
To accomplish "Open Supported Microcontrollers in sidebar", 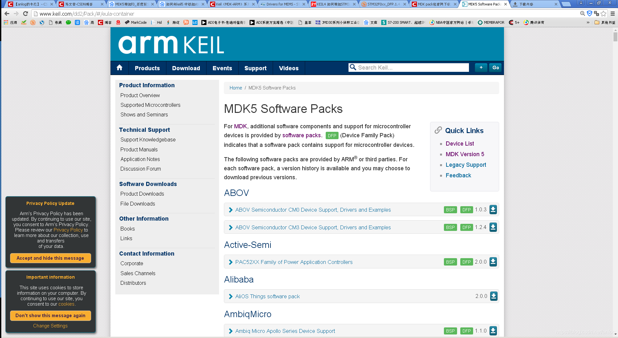I will click(x=150, y=105).
